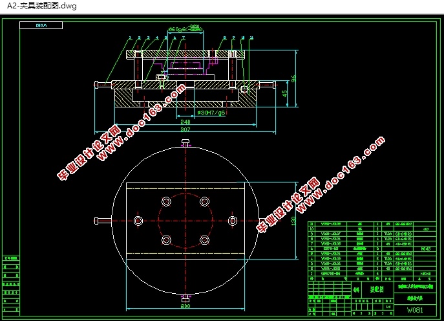Click part balloon number 11
The height and width of the screenshot is (321, 444).
[251, 38]
